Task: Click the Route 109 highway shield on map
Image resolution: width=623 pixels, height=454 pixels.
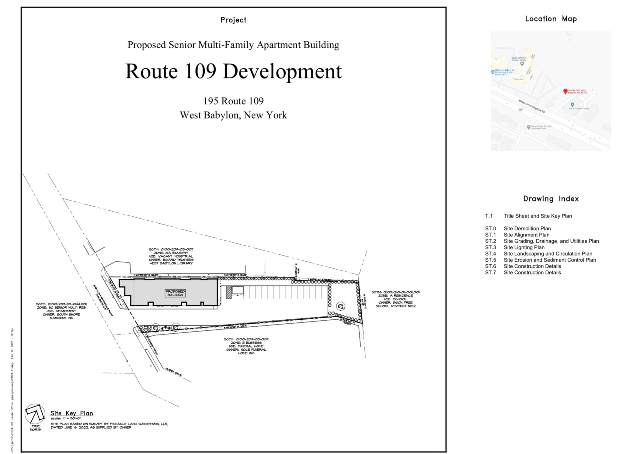Action: [521, 109]
